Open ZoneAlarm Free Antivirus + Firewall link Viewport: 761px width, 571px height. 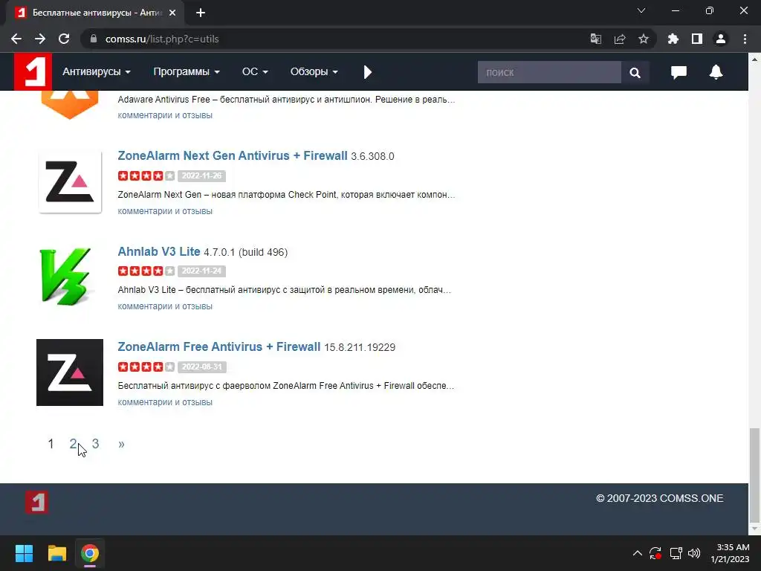coord(219,346)
